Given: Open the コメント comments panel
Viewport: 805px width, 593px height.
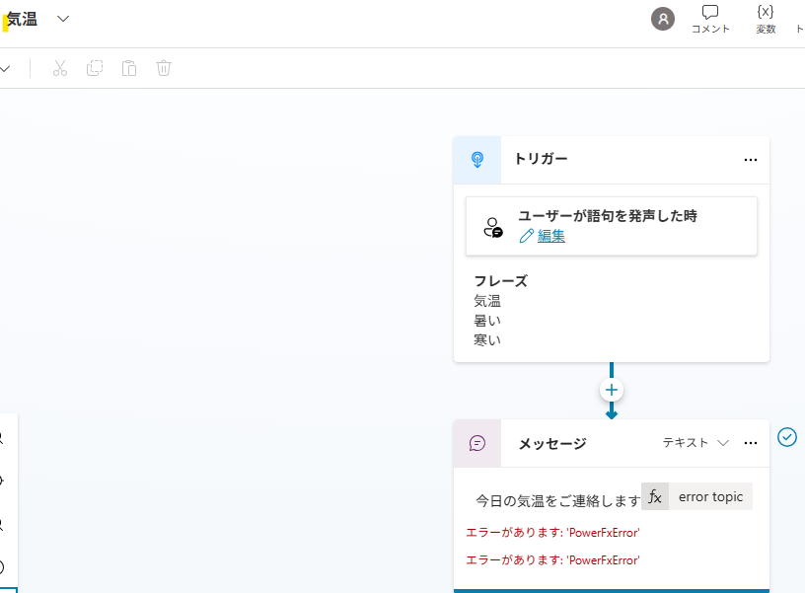Looking at the screenshot, I should click(x=710, y=19).
